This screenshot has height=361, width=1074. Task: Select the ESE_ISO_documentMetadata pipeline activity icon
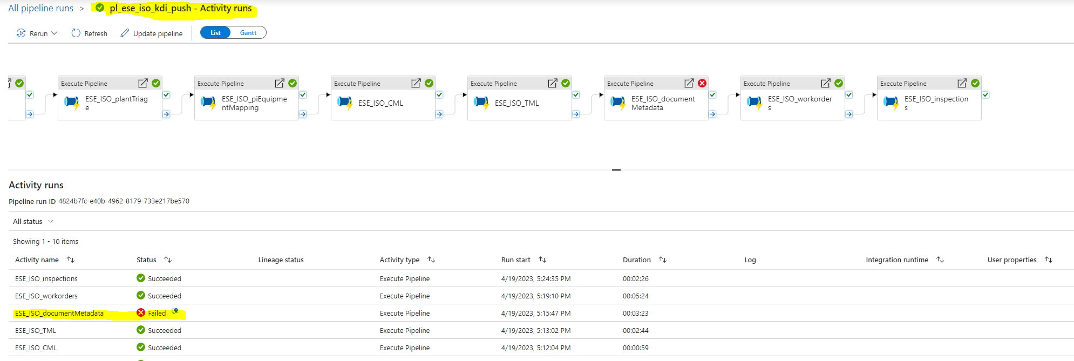point(618,103)
